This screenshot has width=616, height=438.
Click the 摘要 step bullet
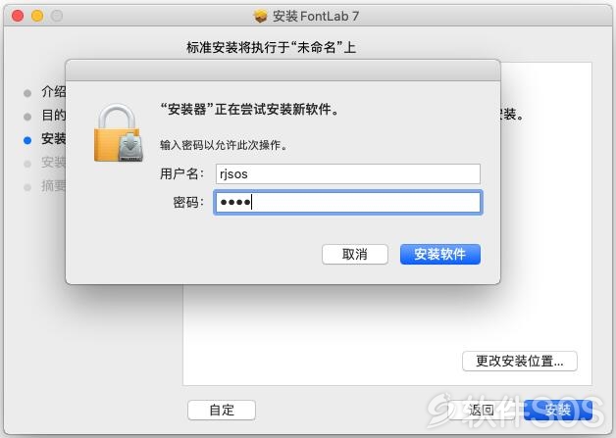pyautogui.click(x=27, y=187)
